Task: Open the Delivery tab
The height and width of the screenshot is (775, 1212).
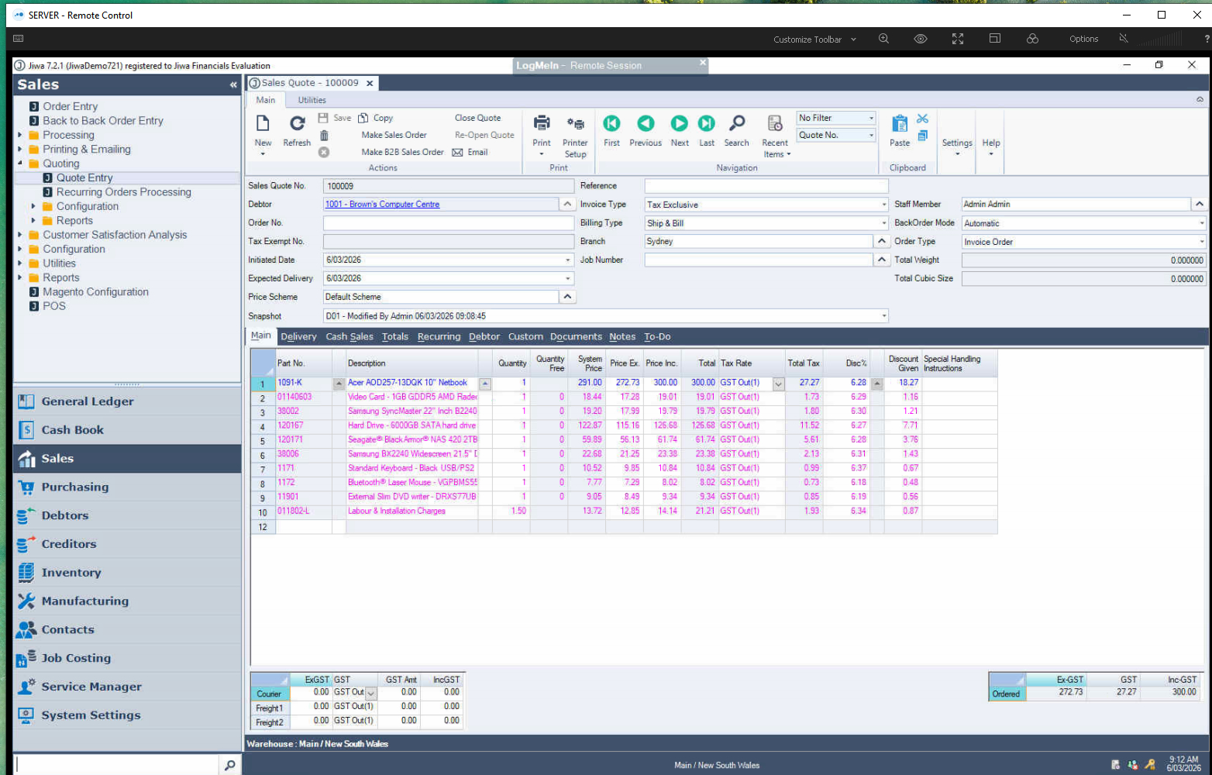Action: [298, 336]
